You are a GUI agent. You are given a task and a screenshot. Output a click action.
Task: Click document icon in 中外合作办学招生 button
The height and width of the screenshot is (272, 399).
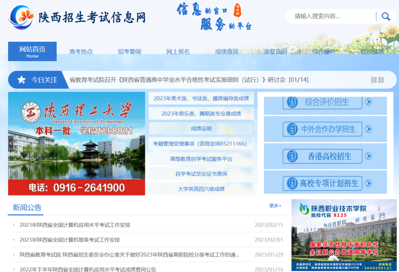coord(292,129)
